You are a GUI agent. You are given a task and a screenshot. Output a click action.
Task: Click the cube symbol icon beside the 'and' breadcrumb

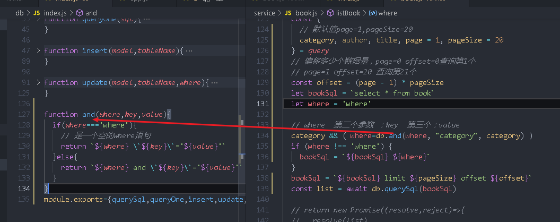tap(80, 13)
